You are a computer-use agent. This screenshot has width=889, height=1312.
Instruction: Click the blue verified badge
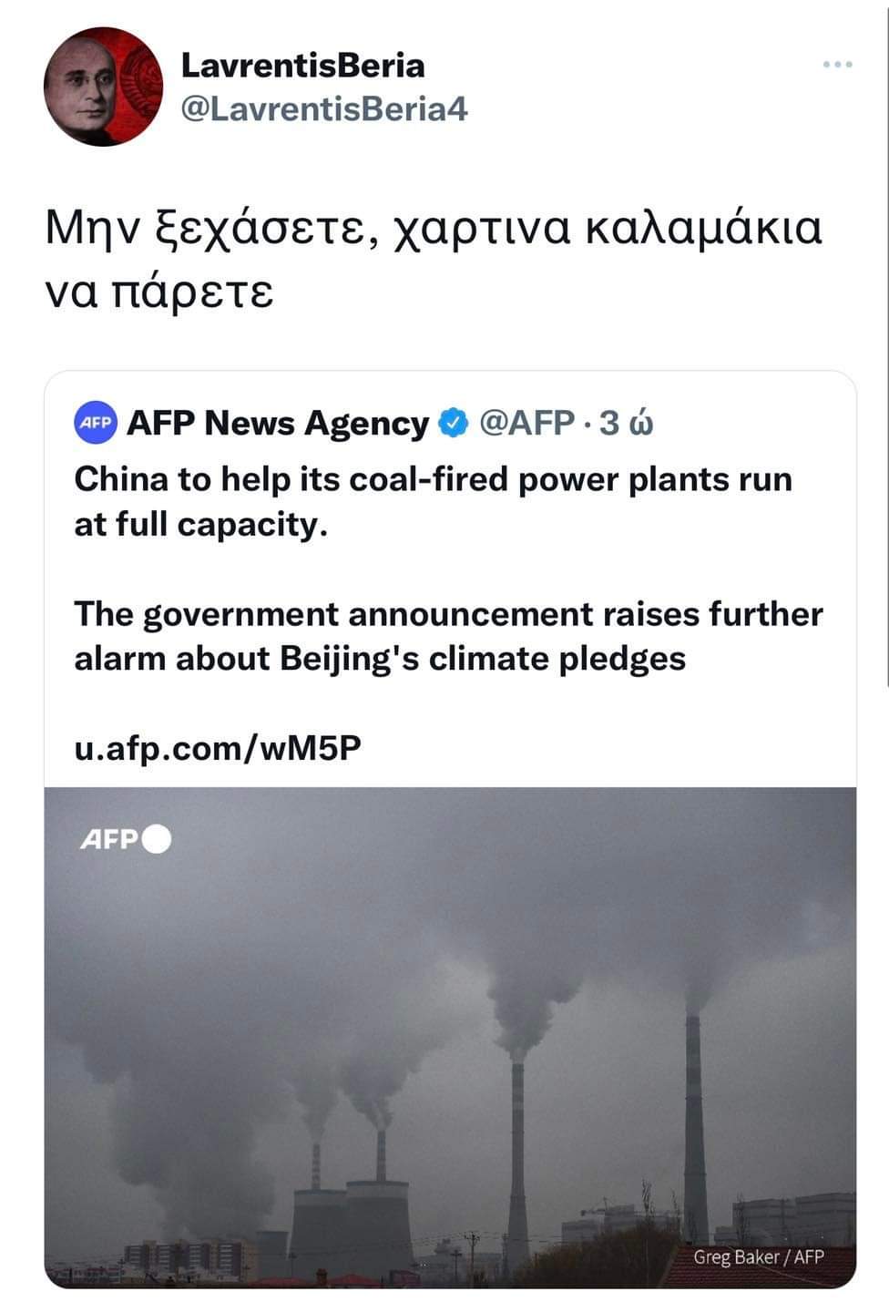point(454,423)
